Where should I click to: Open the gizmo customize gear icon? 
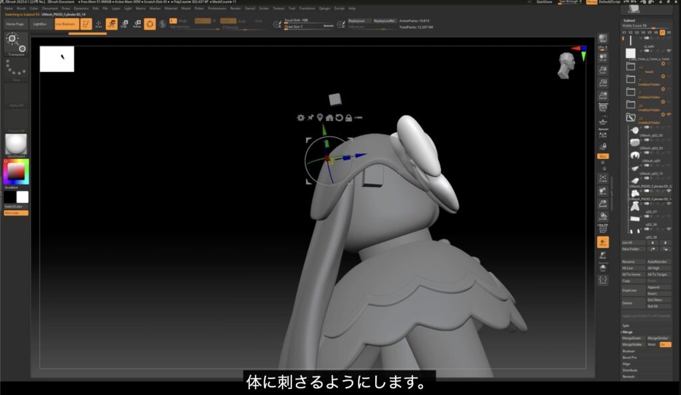[300, 118]
